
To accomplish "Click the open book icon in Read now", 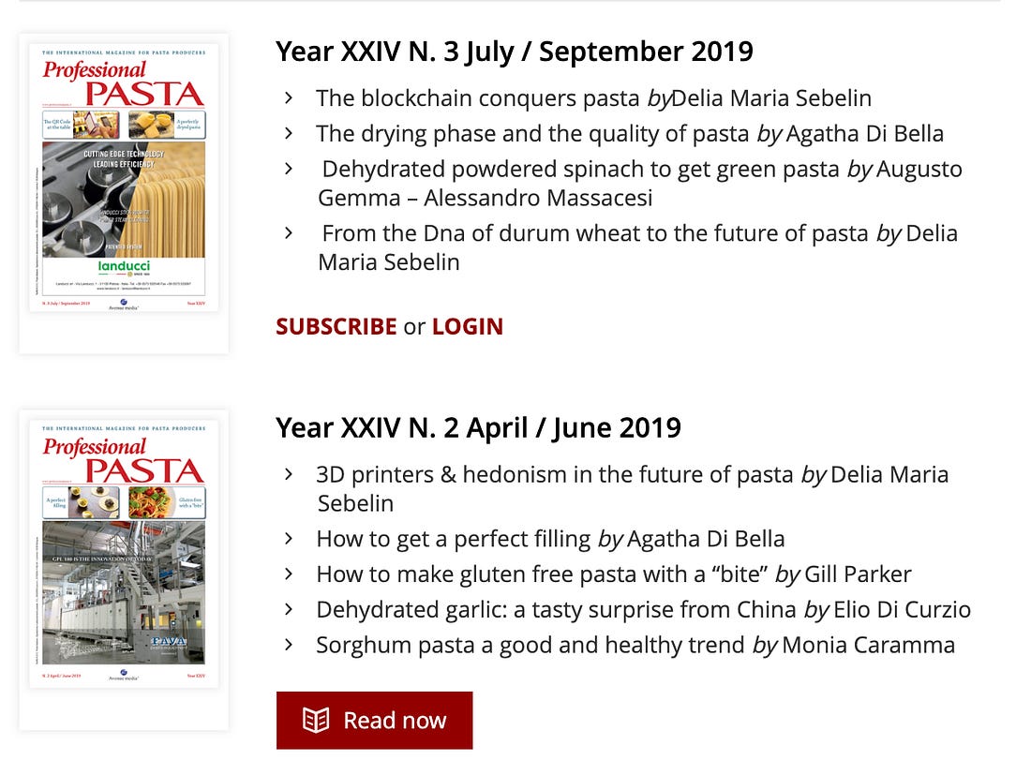I will [316, 721].
